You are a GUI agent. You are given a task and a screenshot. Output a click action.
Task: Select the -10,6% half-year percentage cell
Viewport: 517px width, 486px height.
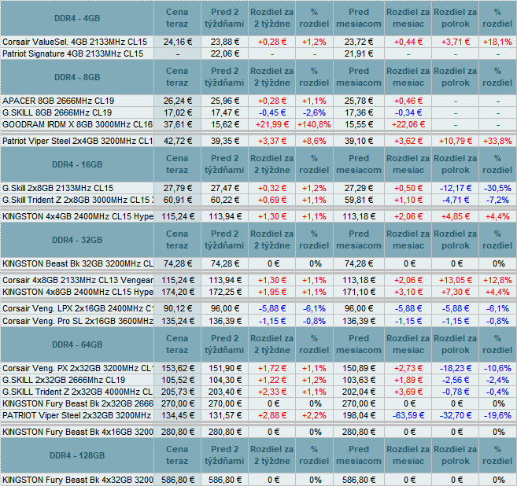click(x=497, y=368)
